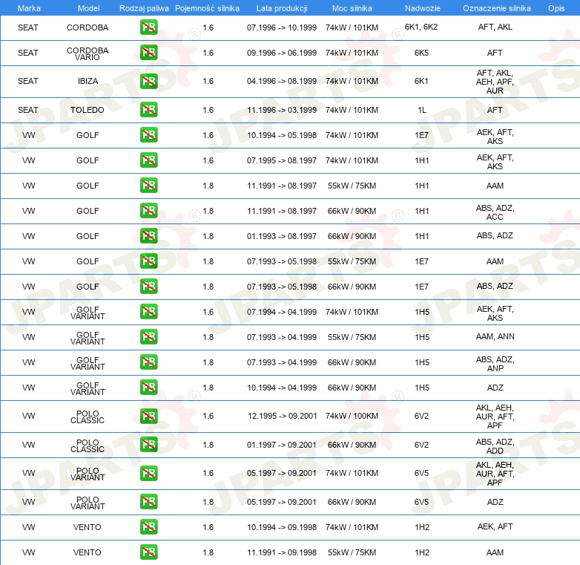Select the TOLEDO model cell

[88, 110]
